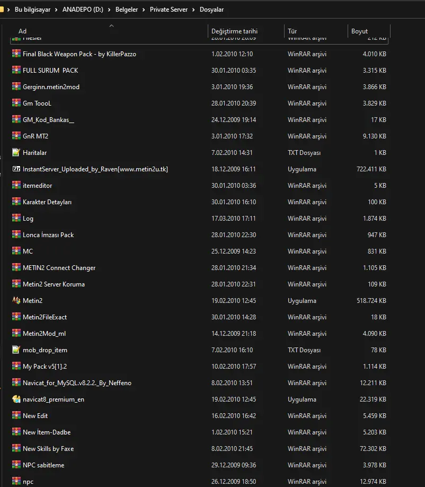Click the My Pack v5[1].2 archive icon

pos(16,367)
